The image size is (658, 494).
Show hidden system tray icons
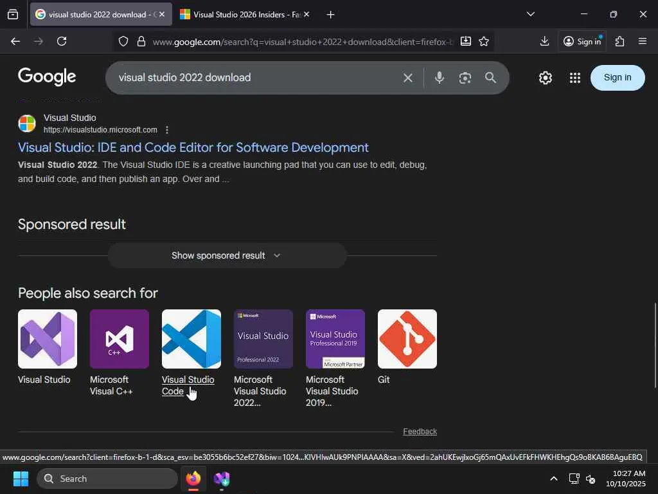point(554,479)
